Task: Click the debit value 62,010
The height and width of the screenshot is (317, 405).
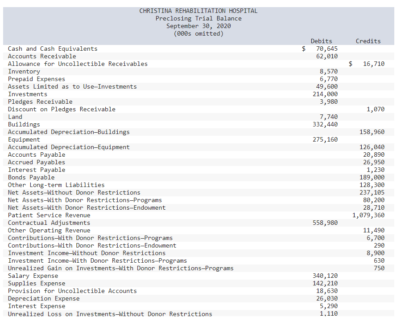Action: click(327, 56)
